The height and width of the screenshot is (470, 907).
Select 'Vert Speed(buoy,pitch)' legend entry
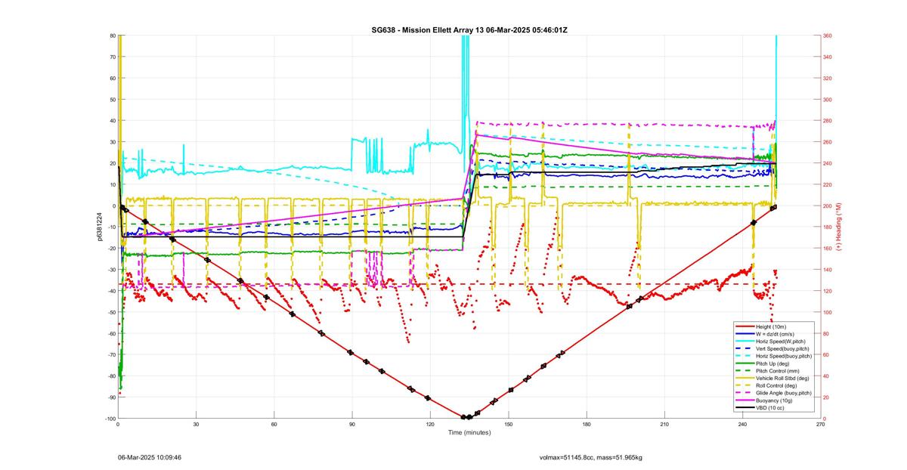(x=782, y=348)
